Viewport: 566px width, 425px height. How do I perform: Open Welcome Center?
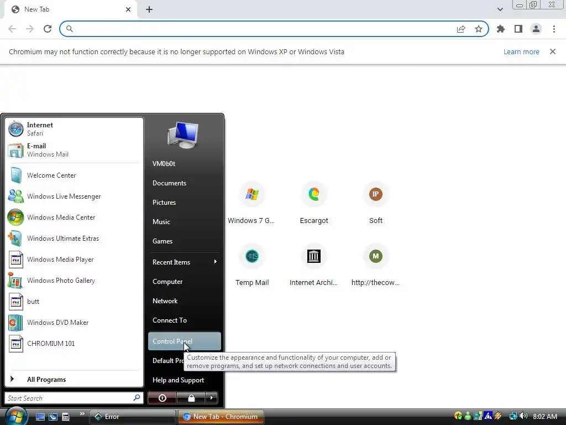point(74,175)
